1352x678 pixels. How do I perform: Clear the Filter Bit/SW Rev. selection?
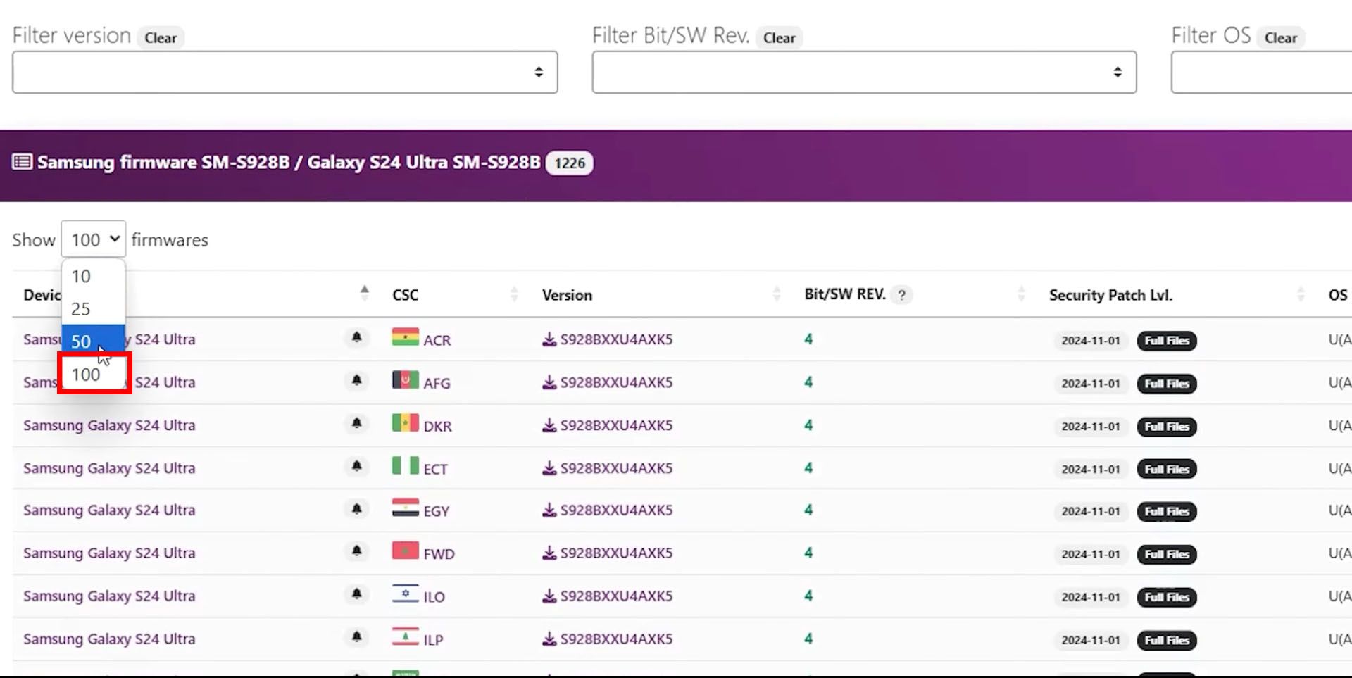point(780,37)
